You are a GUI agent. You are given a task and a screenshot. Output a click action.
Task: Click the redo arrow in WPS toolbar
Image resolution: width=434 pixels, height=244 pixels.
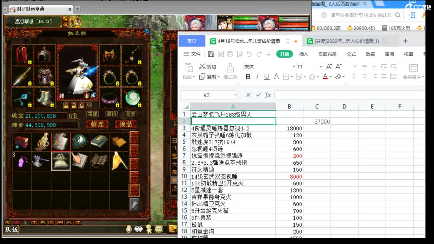point(259,54)
